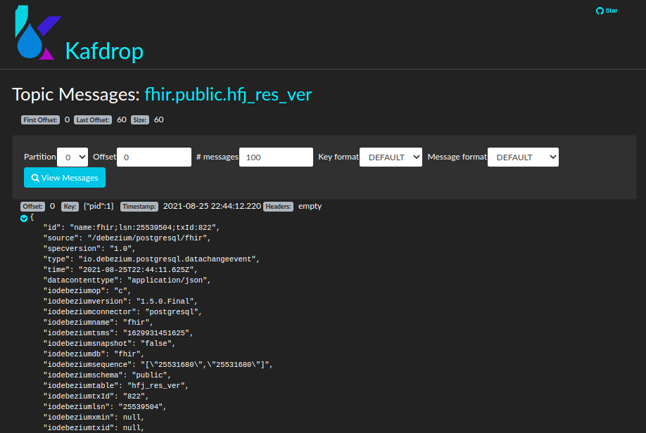Click the "iodebeziumtable" JSON line
646x433 pixels.
[x=116, y=386]
